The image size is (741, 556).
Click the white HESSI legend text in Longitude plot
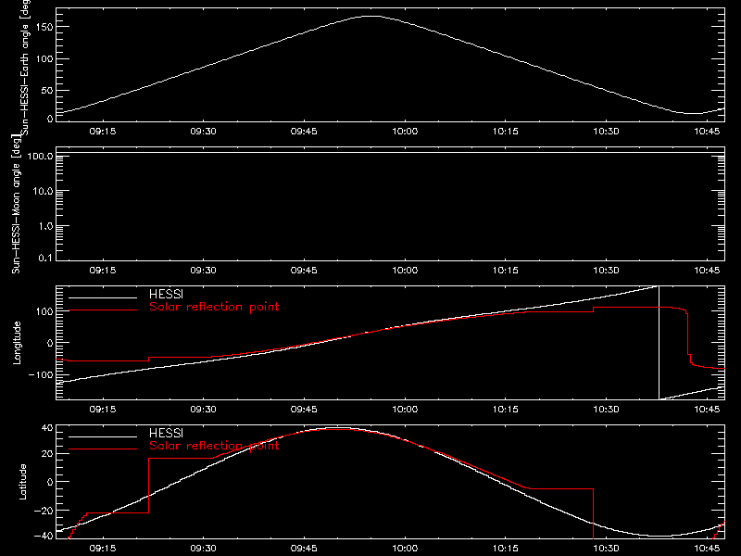click(x=166, y=294)
